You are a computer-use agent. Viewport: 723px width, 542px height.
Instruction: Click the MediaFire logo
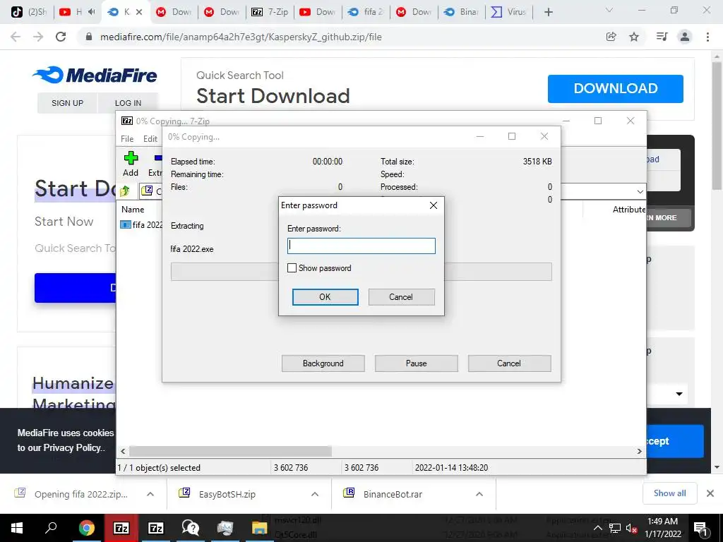(95, 75)
